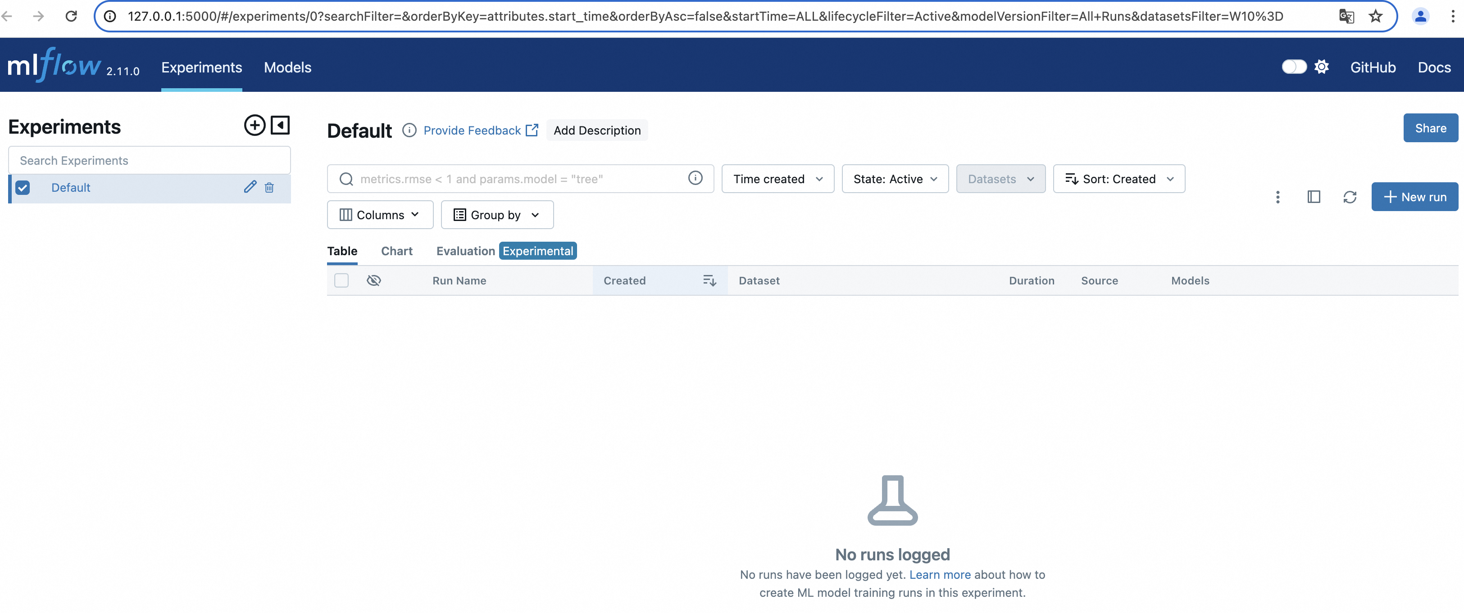Open the three-dot more options menu
The width and height of the screenshot is (1464, 613).
tap(1278, 197)
